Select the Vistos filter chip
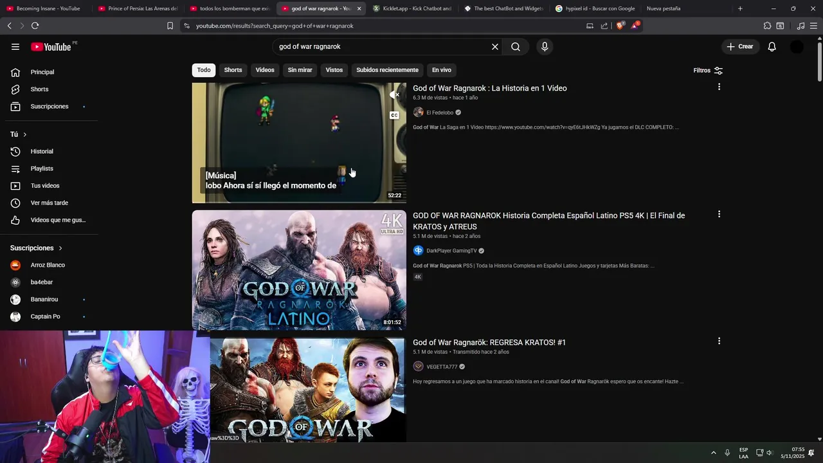823x463 pixels. (x=334, y=70)
